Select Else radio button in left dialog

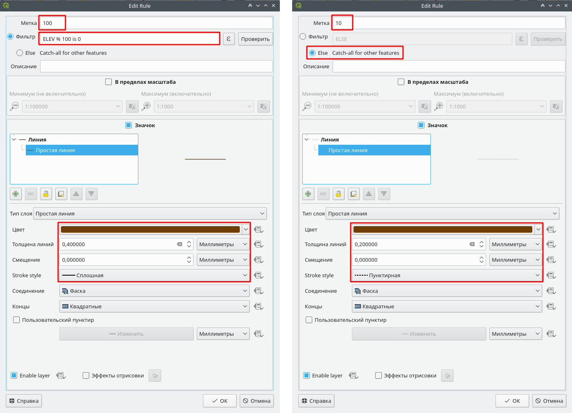click(20, 53)
